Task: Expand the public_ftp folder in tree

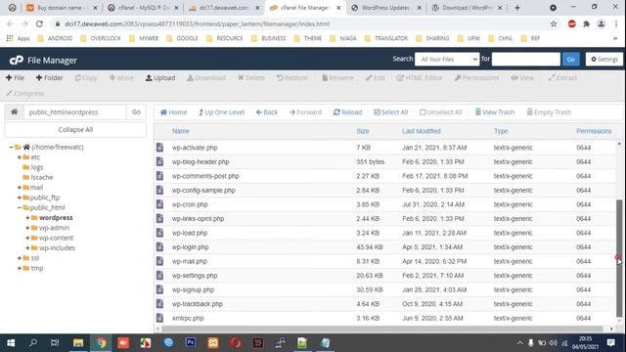Action: click(x=20, y=198)
